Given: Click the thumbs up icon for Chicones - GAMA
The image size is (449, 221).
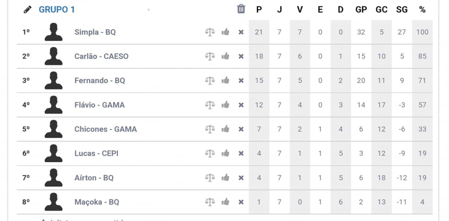Looking at the screenshot, I should (x=225, y=129).
